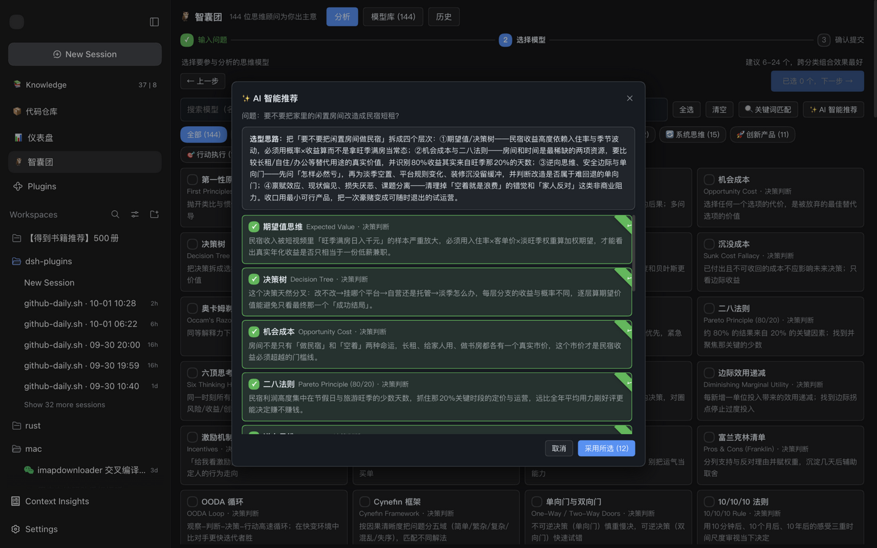Click the dialog recommendations scrollbar
The image size is (877, 548).
click(634, 253)
